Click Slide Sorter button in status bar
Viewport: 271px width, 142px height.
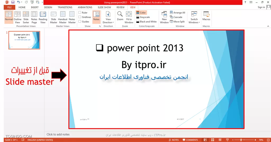(213, 140)
